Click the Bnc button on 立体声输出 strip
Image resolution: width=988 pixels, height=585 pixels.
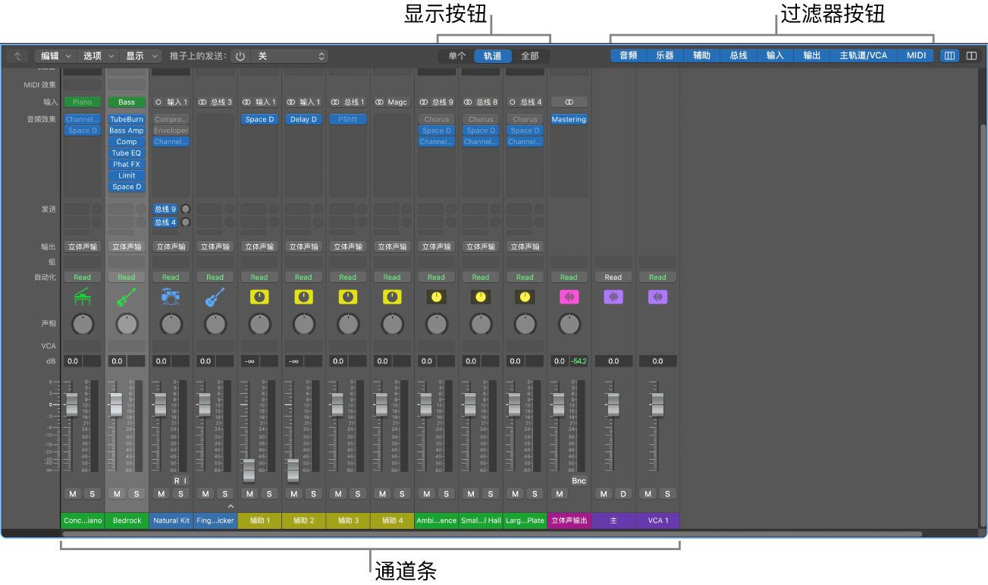pyautogui.click(x=579, y=481)
